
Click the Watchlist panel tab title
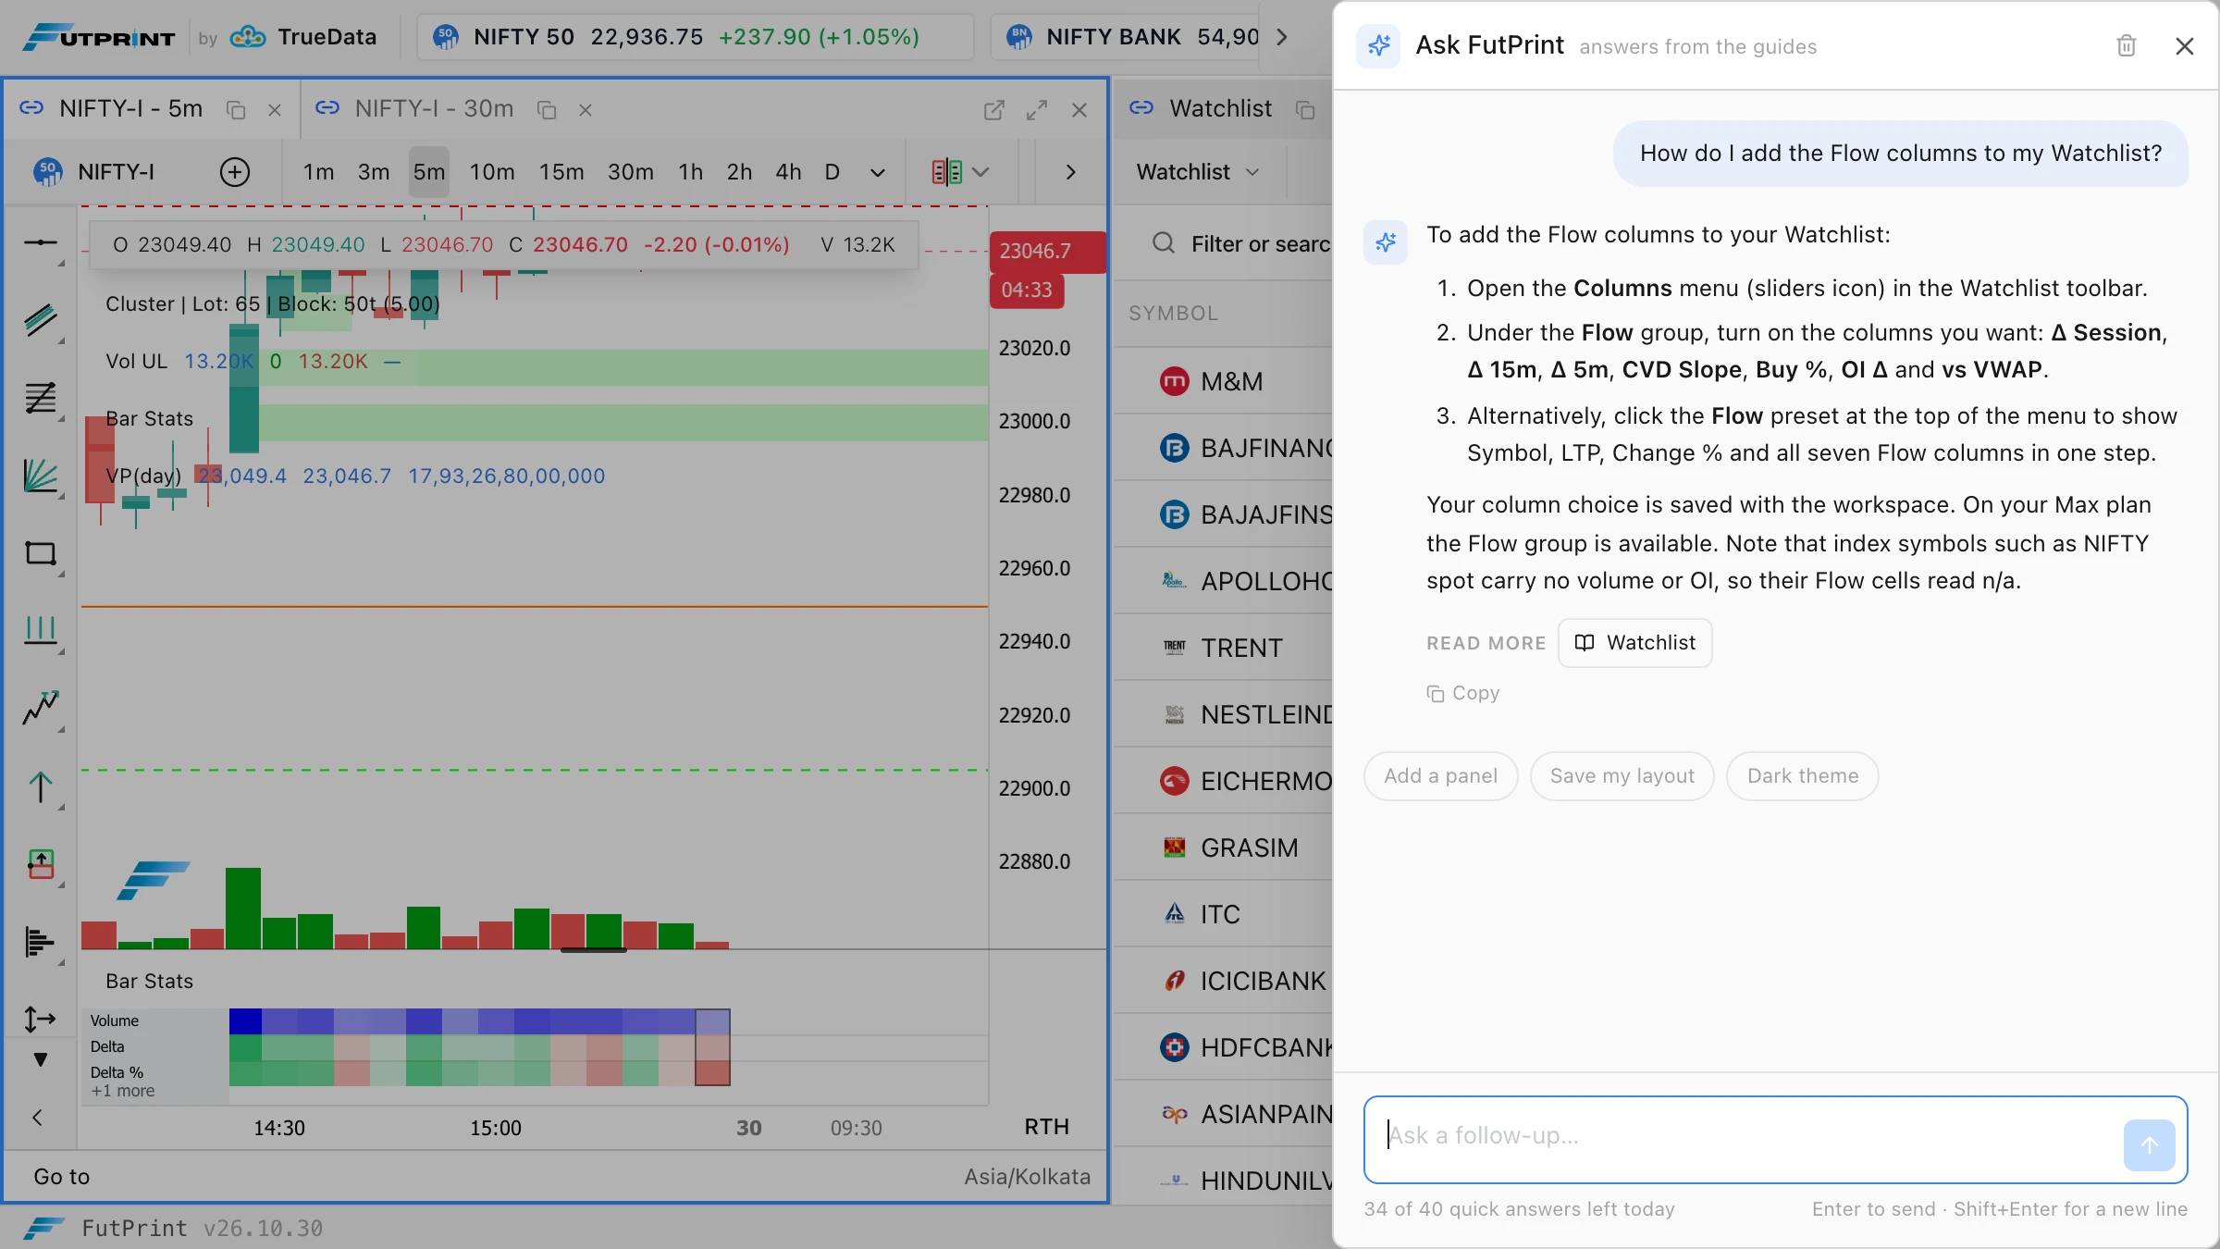coord(1220,109)
